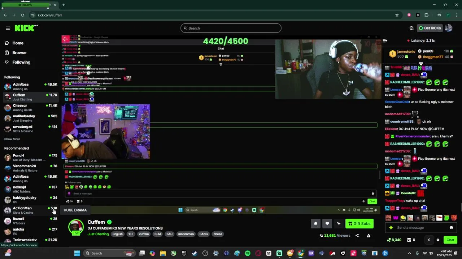Click the G chat identity button
462x259 pixels.
tap(429, 240)
